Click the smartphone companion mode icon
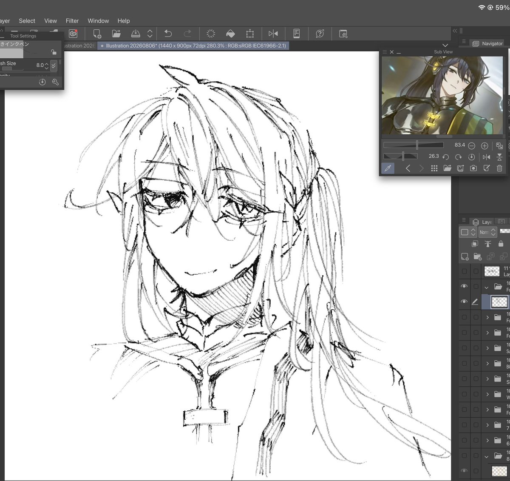510x481 pixels. [x=297, y=34]
